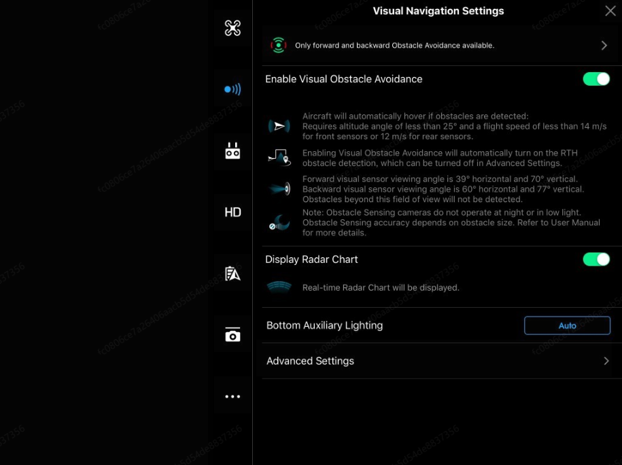Expand Advanced Settings via its chevron
The height and width of the screenshot is (465, 622).
[606, 361]
